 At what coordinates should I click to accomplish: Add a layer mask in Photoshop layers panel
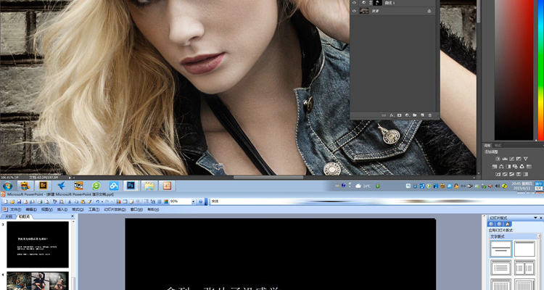(400, 115)
